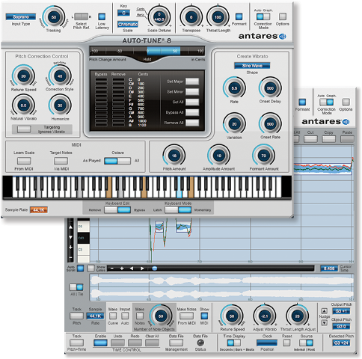
Task: Click the Antares logo in the Graph window
Action: click(325, 122)
